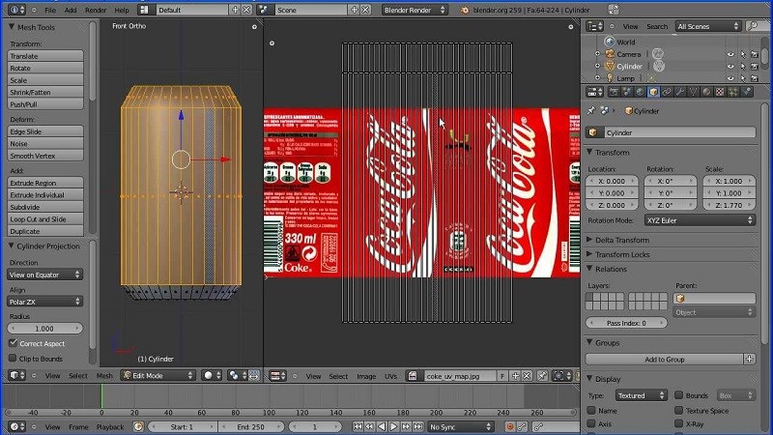Enable Name display checkbox
This screenshot has height=435, width=773.
coord(591,410)
